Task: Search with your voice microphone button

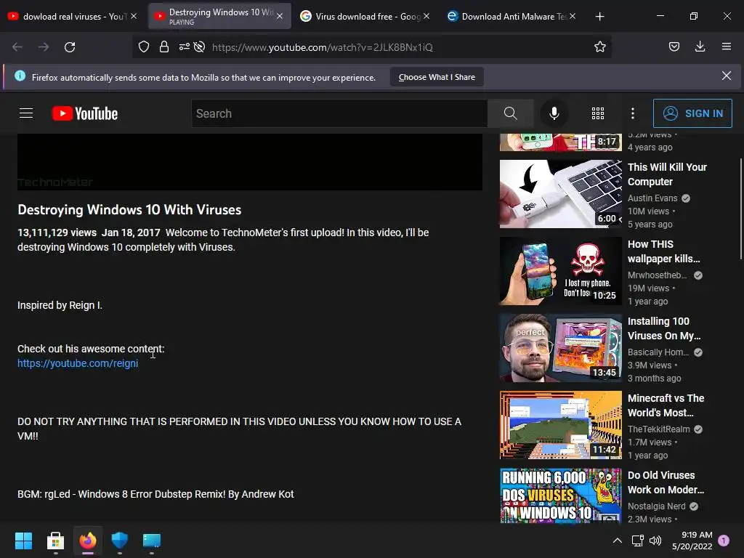Action: (x=554, y=113)
